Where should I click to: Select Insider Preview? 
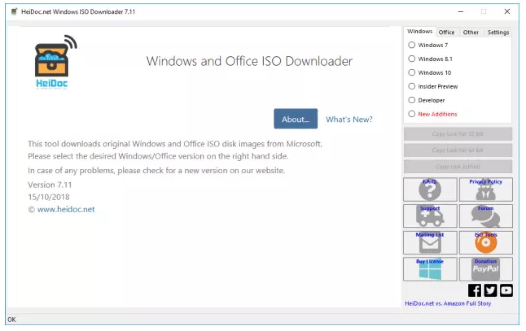tap(412, 86)
